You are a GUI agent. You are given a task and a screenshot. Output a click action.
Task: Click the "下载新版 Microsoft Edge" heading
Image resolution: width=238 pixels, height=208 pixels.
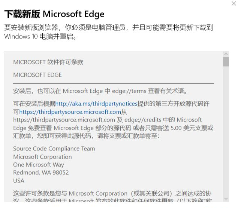pyautogui.click(x=54, y=14)
